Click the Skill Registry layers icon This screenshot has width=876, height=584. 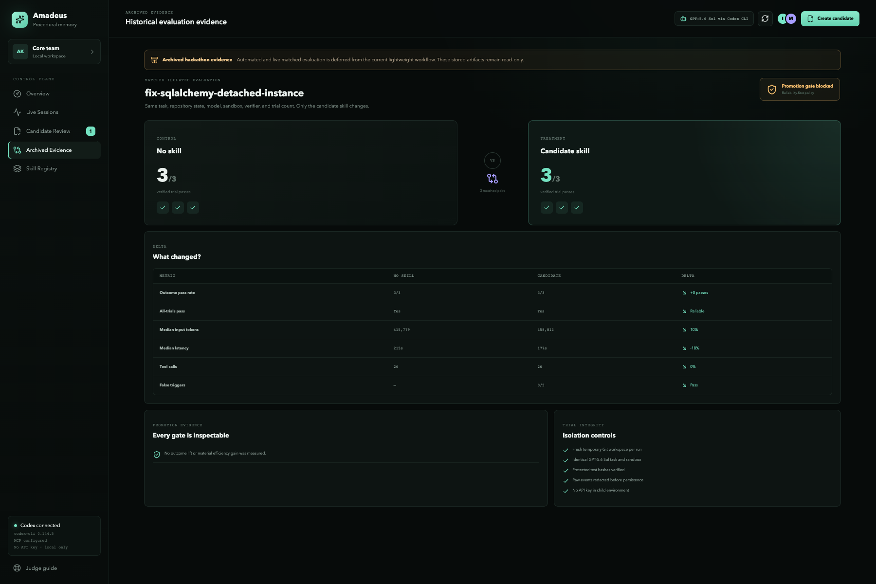[x=18, y=168]
